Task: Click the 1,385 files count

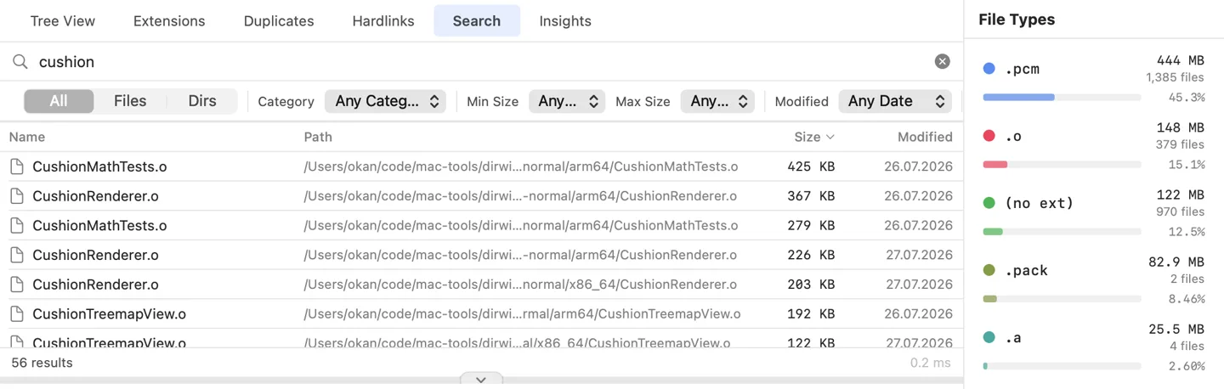Action: 1175,77
